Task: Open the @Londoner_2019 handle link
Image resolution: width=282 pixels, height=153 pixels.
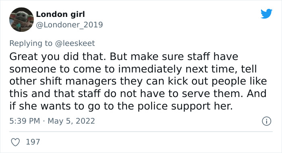Action: [69, 25]
